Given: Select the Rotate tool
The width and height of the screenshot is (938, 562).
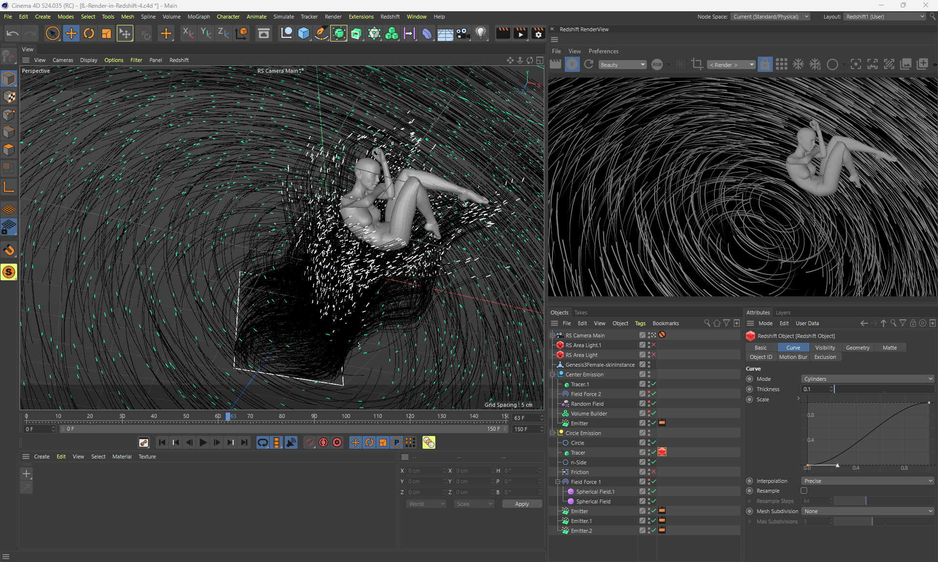Looking at the screenshot, I should point(89,34).
